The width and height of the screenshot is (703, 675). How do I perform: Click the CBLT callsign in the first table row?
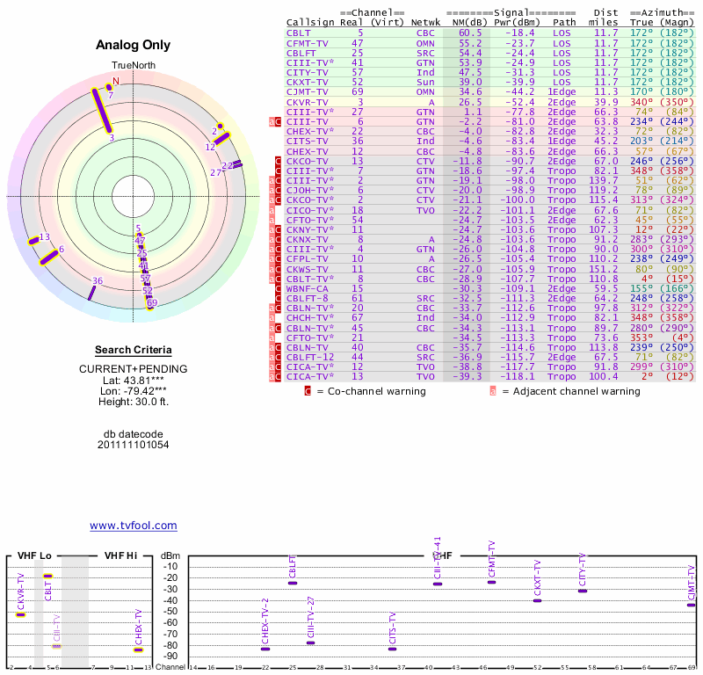click(x=297, y=33)
